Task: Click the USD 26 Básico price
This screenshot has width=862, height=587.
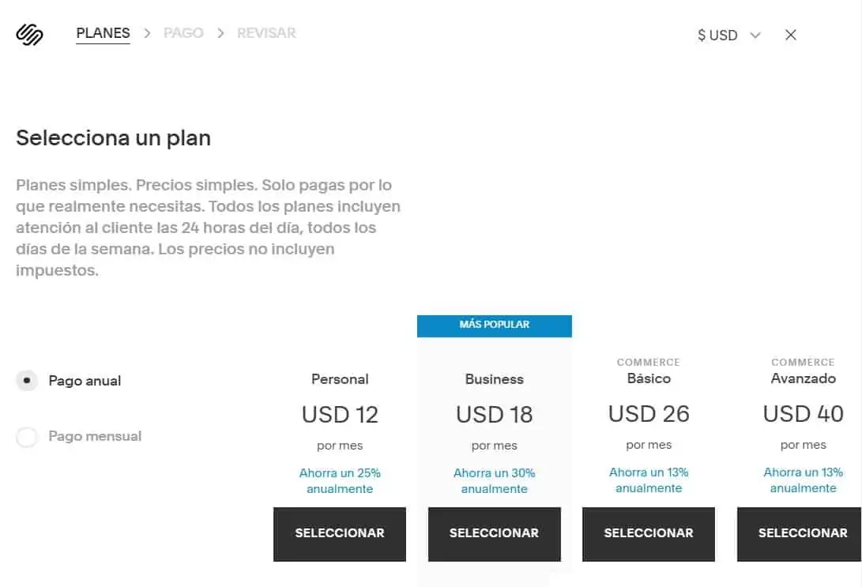Action: pos(649,414)
